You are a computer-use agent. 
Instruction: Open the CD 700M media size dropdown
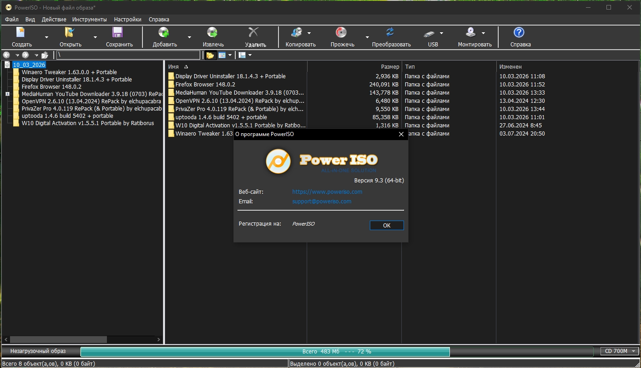(619, 351)
